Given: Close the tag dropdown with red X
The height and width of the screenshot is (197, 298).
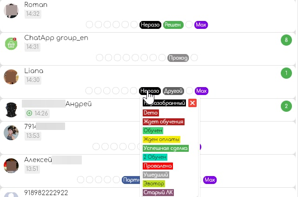Looking at the screenshot, I should tap(192, 103).
